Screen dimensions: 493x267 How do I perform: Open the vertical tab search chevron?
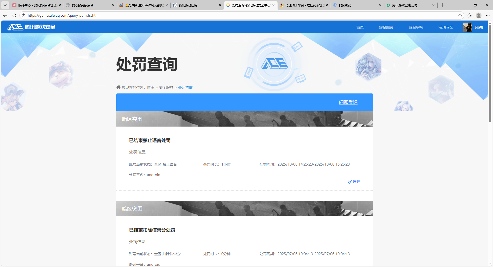click(x=5, y=5)
